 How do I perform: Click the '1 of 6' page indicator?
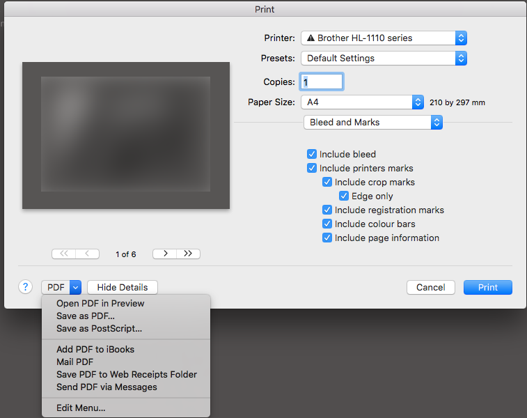click(126, 254)
